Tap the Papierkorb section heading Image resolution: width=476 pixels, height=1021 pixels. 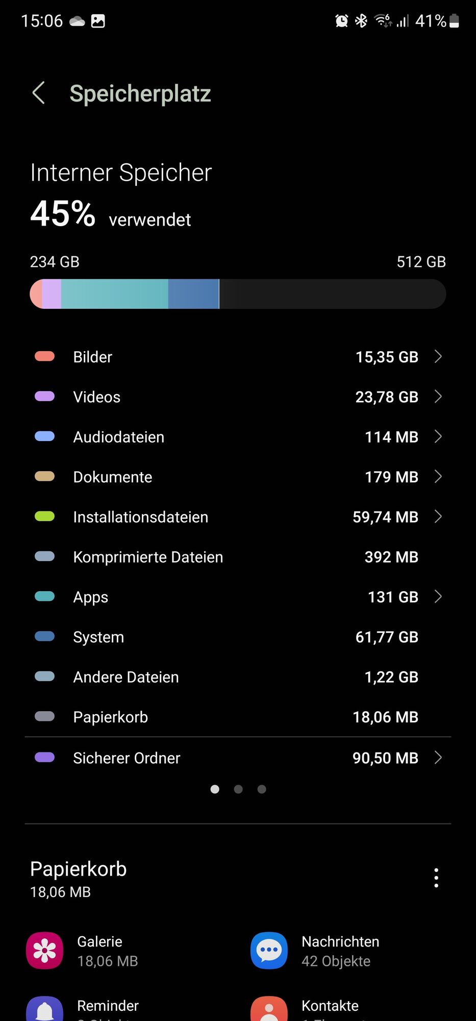[x=79, y=869]
